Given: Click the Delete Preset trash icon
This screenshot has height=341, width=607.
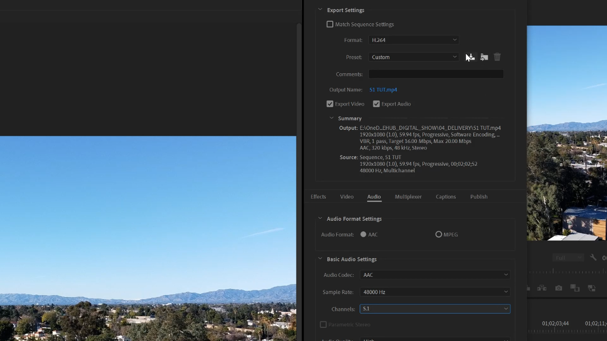Looking at the screenshot, I should click(x=497, y=57).
